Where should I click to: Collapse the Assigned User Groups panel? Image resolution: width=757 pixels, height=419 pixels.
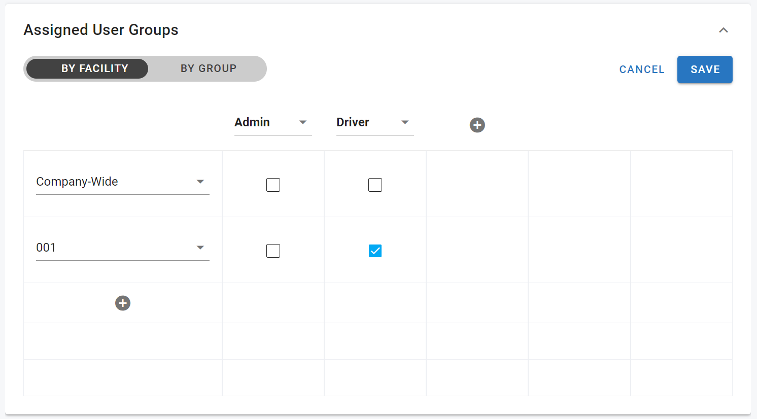(x=724, y=30)
